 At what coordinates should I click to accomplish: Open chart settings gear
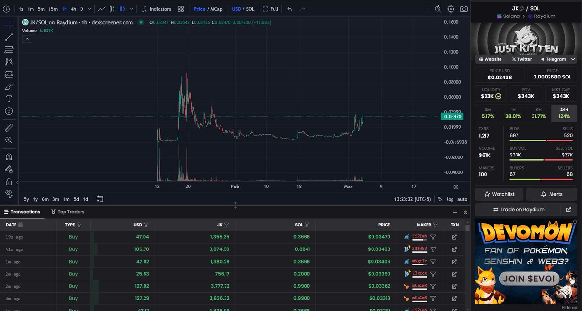pyautogui.click(x=451, y=9)
